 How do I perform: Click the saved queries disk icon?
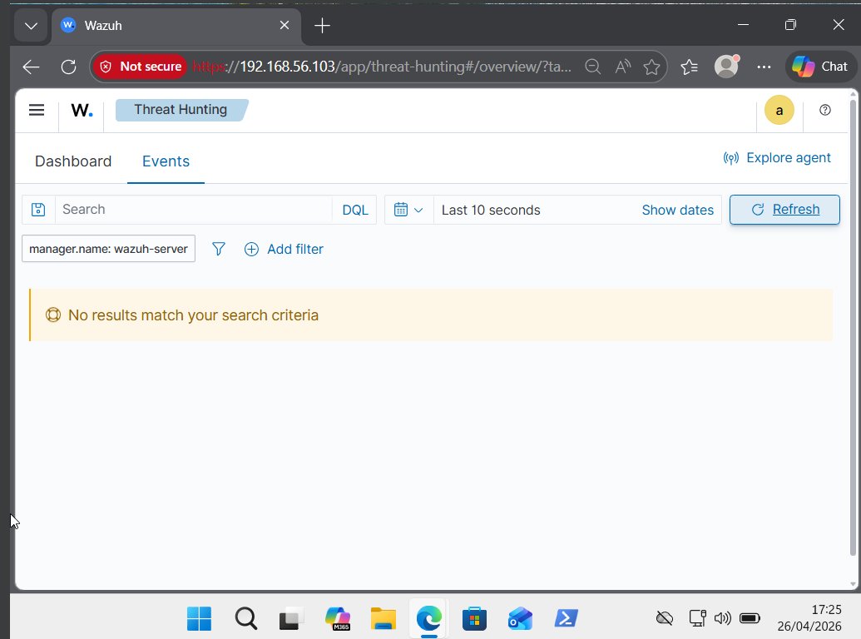(x=38, y=210)
